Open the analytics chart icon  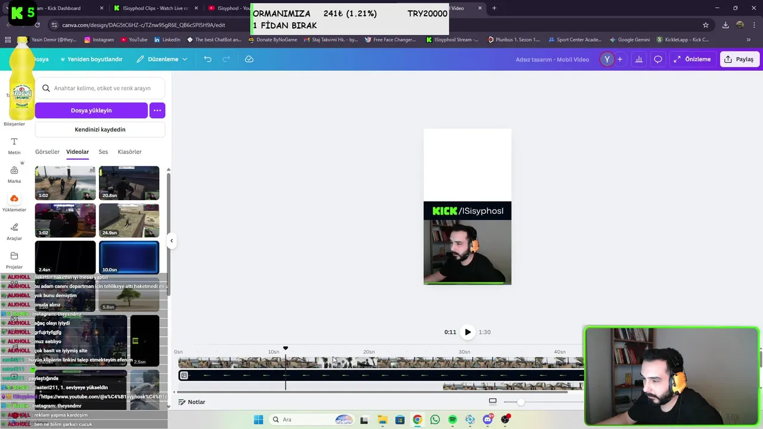(639, 59)
